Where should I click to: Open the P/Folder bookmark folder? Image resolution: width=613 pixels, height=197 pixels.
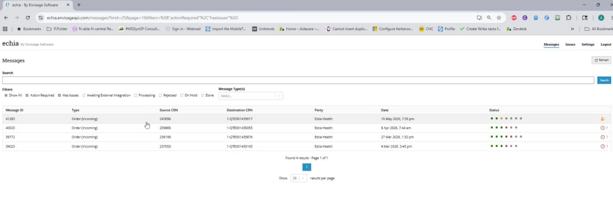(57, 29)
